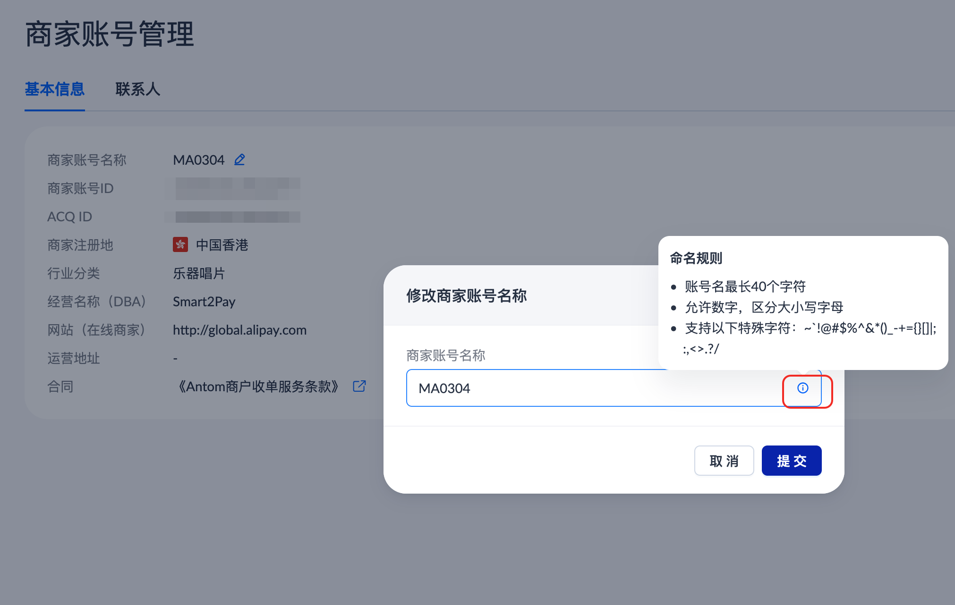Click the Smart2Pay DBA value
Image resolution: width=955 pixels, height=605 pixels.
204,302
